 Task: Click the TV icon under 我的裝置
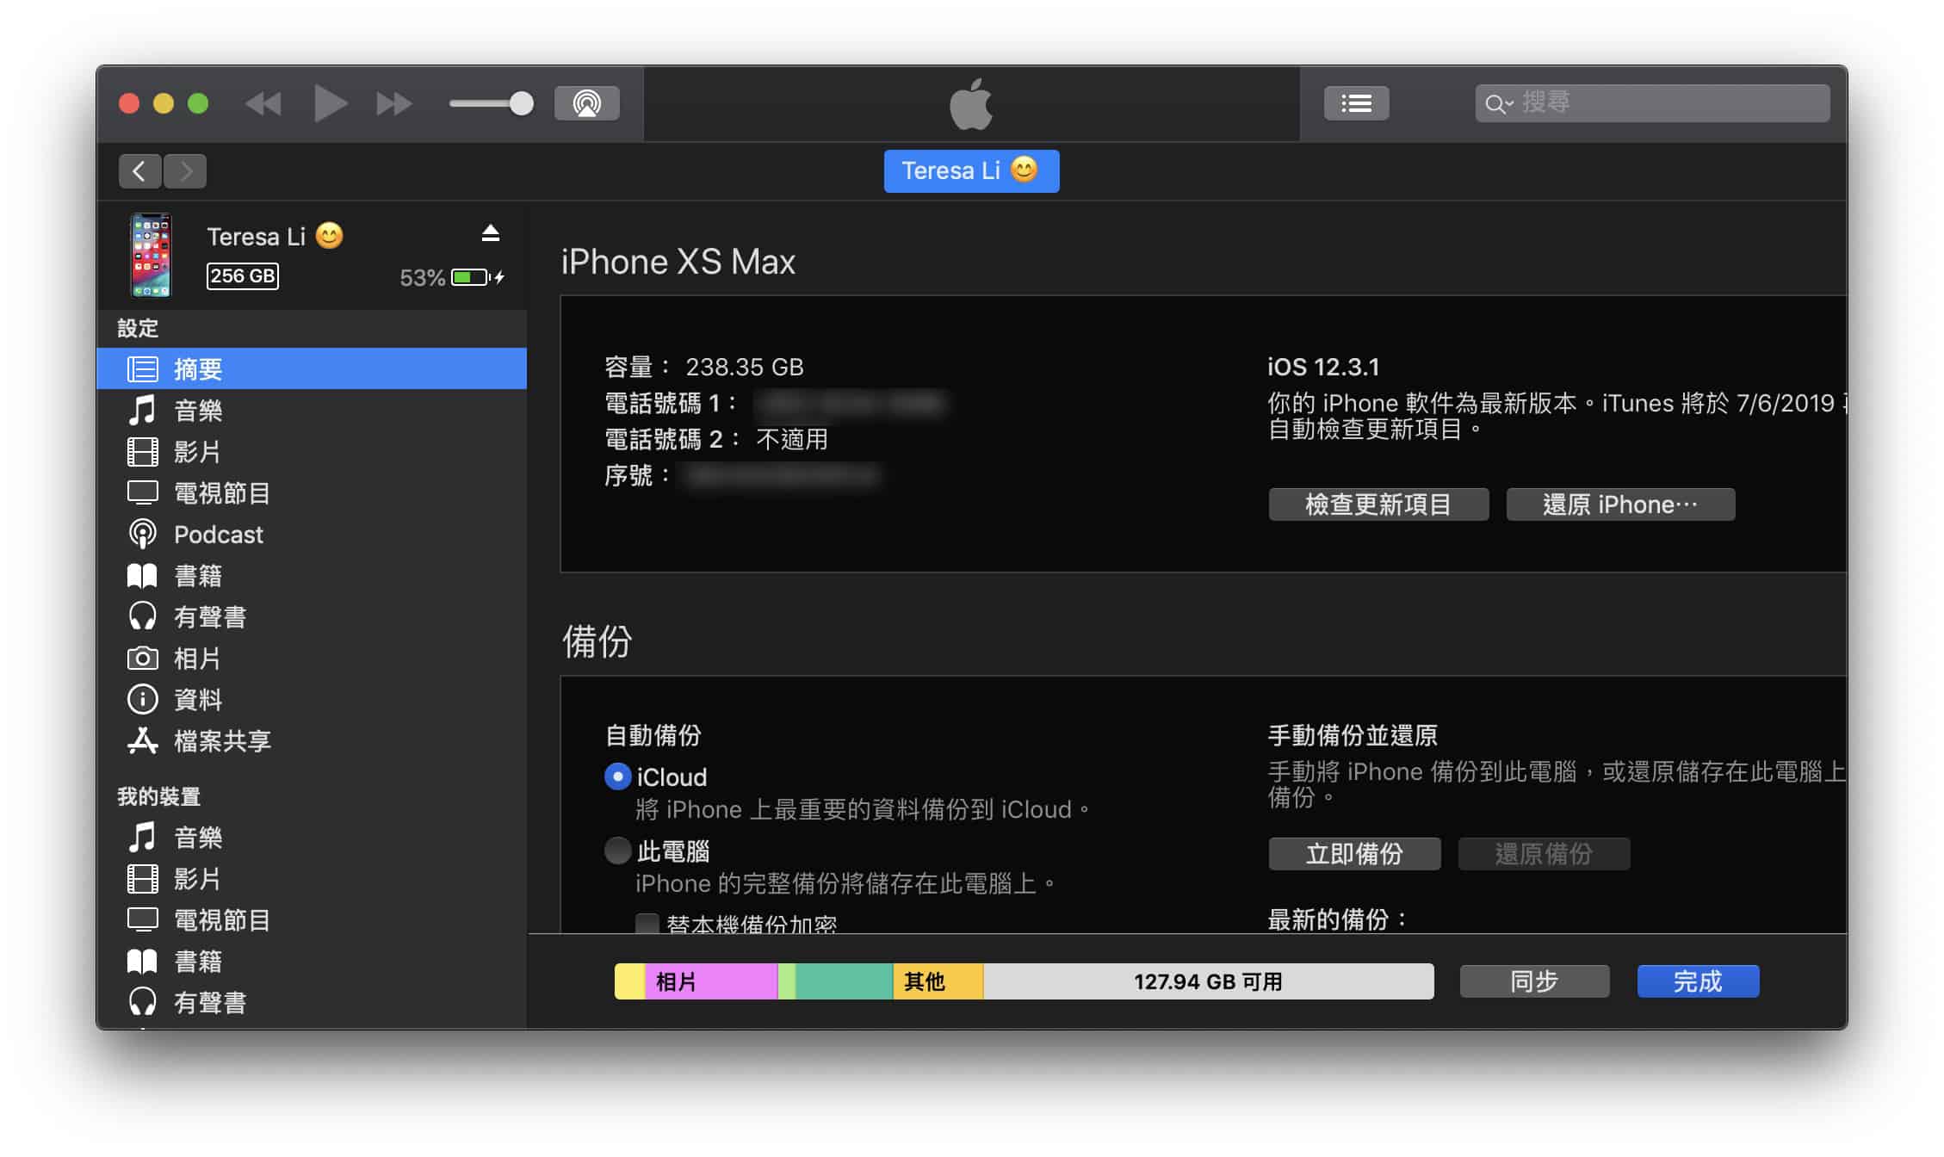(143, 919)
